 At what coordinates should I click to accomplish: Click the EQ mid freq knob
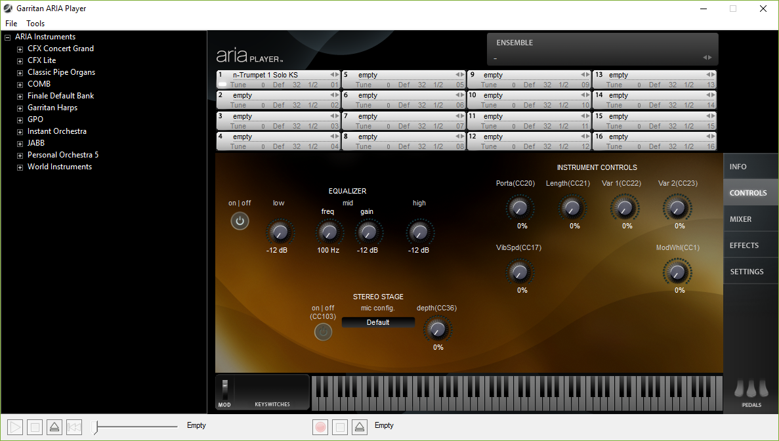[x=328, y=232]
